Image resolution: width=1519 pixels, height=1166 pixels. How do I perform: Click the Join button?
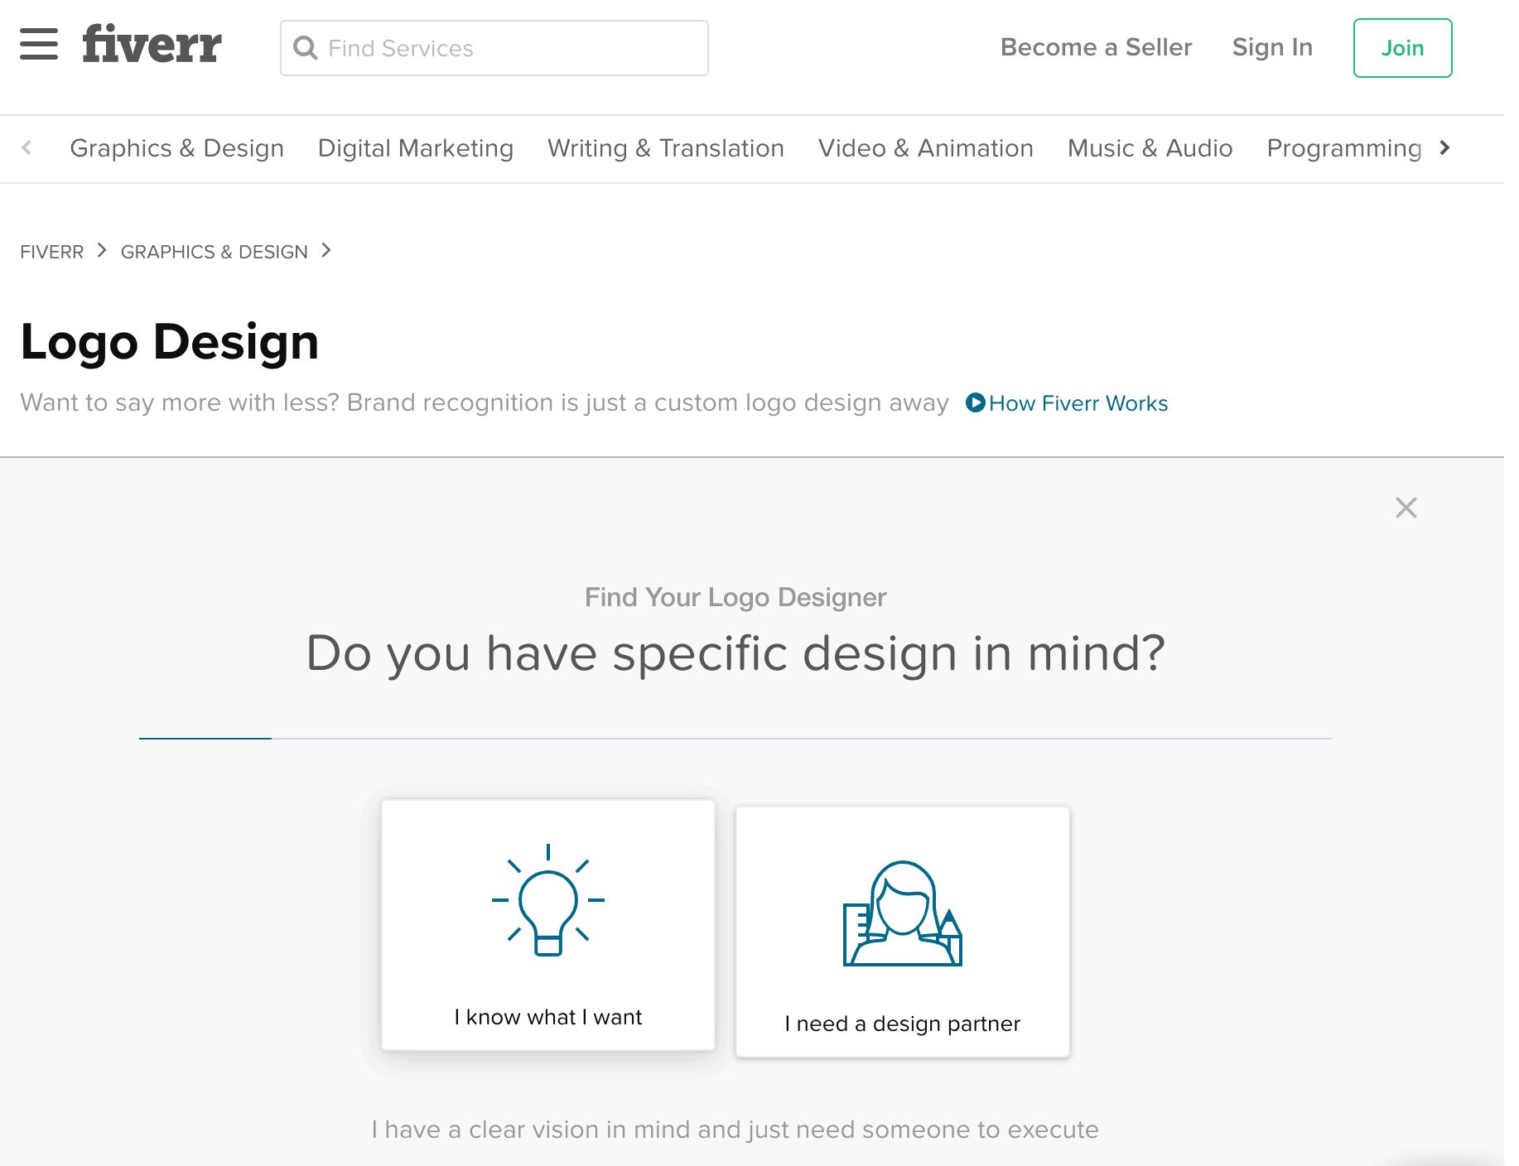(x=1402, y=48)
